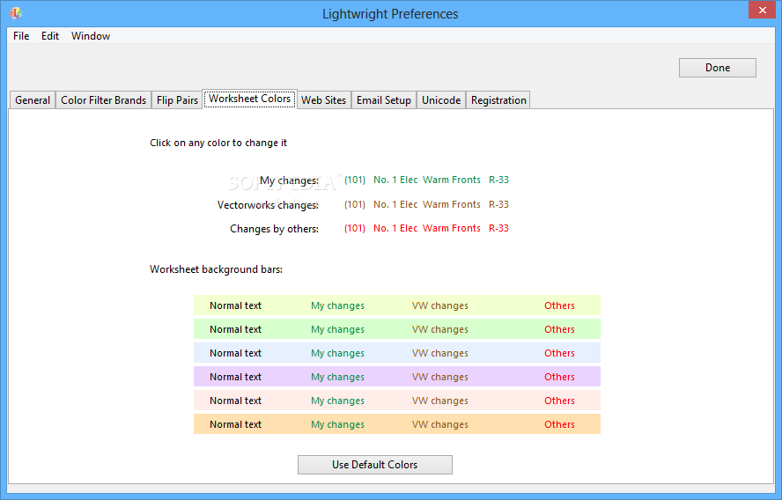Click the Done button
The height and width of the screenshot is (500, 782).
click(x=717, y=68)
